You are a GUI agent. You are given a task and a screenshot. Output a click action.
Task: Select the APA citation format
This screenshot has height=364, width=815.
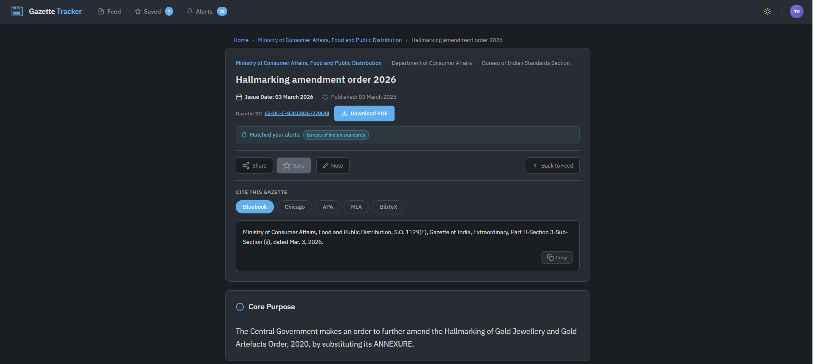click(328, 207)
